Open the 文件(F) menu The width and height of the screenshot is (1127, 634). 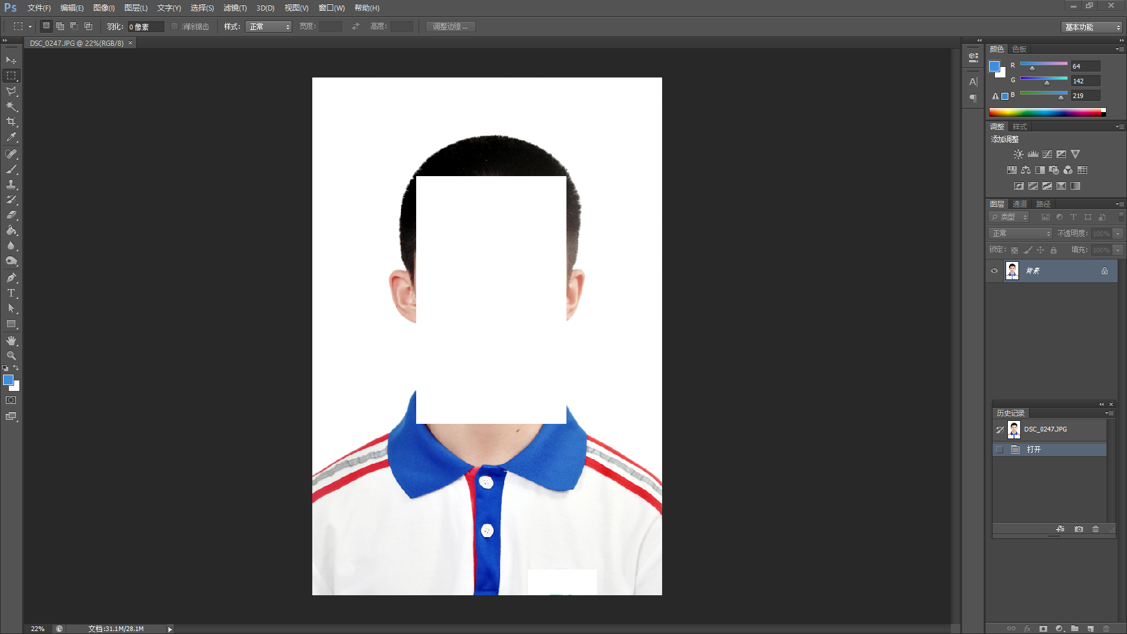click(39, 8)
